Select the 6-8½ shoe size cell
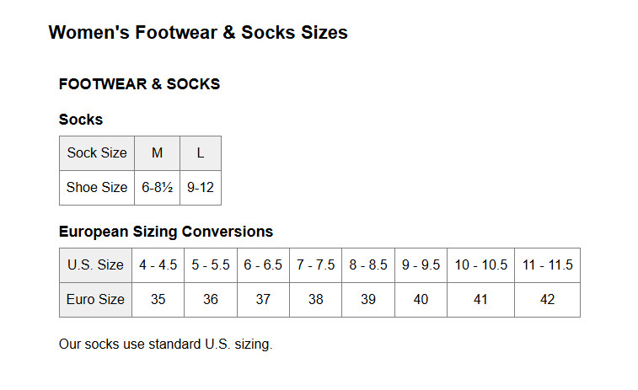This screenshot has width=638, height=390. click(157, 188)
